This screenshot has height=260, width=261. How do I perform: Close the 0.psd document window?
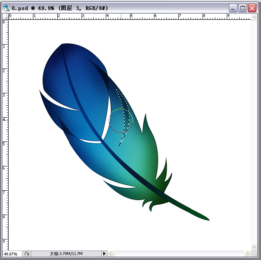point(252,8)
